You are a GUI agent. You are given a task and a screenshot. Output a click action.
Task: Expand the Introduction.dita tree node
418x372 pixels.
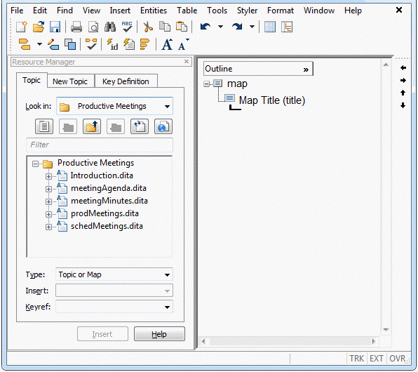(48, 176)
